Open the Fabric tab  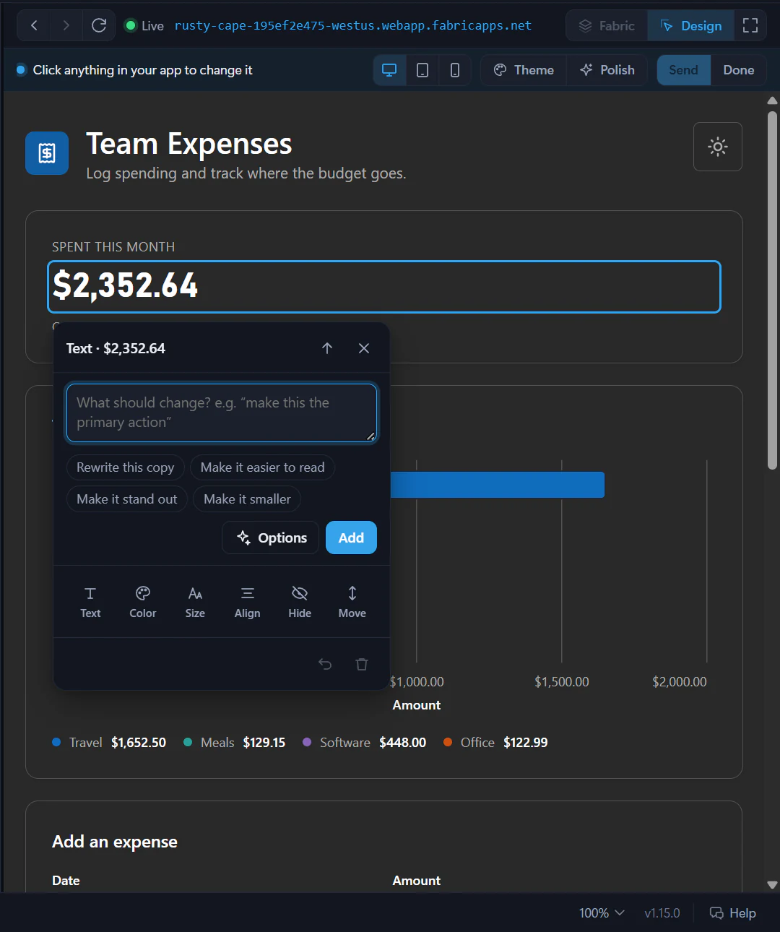(607, 26)
